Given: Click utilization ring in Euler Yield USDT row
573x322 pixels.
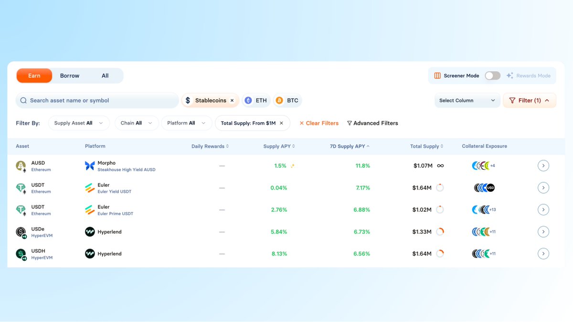Looking at the screenshot, I should (440, 188).
